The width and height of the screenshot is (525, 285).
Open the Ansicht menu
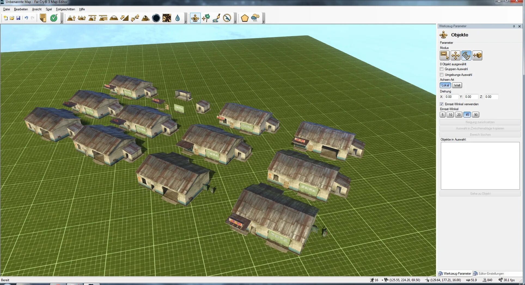point(37,9)
